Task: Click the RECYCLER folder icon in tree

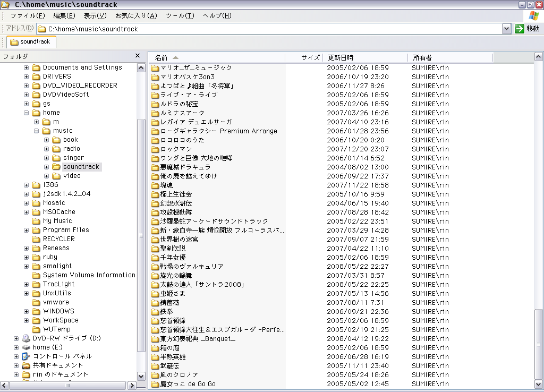Action: pyautogui.click(x=36, y=239)
